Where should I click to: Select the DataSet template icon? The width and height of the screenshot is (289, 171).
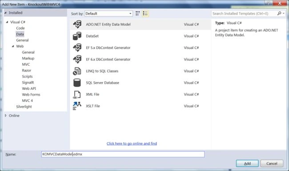77,36
